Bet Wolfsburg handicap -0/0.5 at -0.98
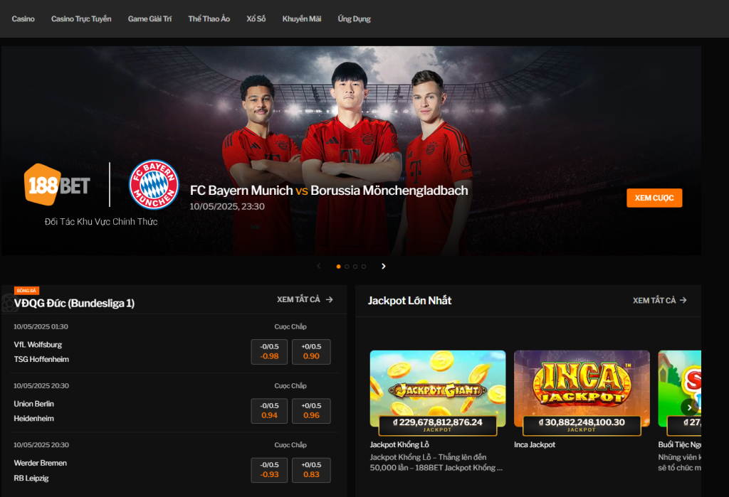Viewport: 729px width, 497px height. click(269, 352)
